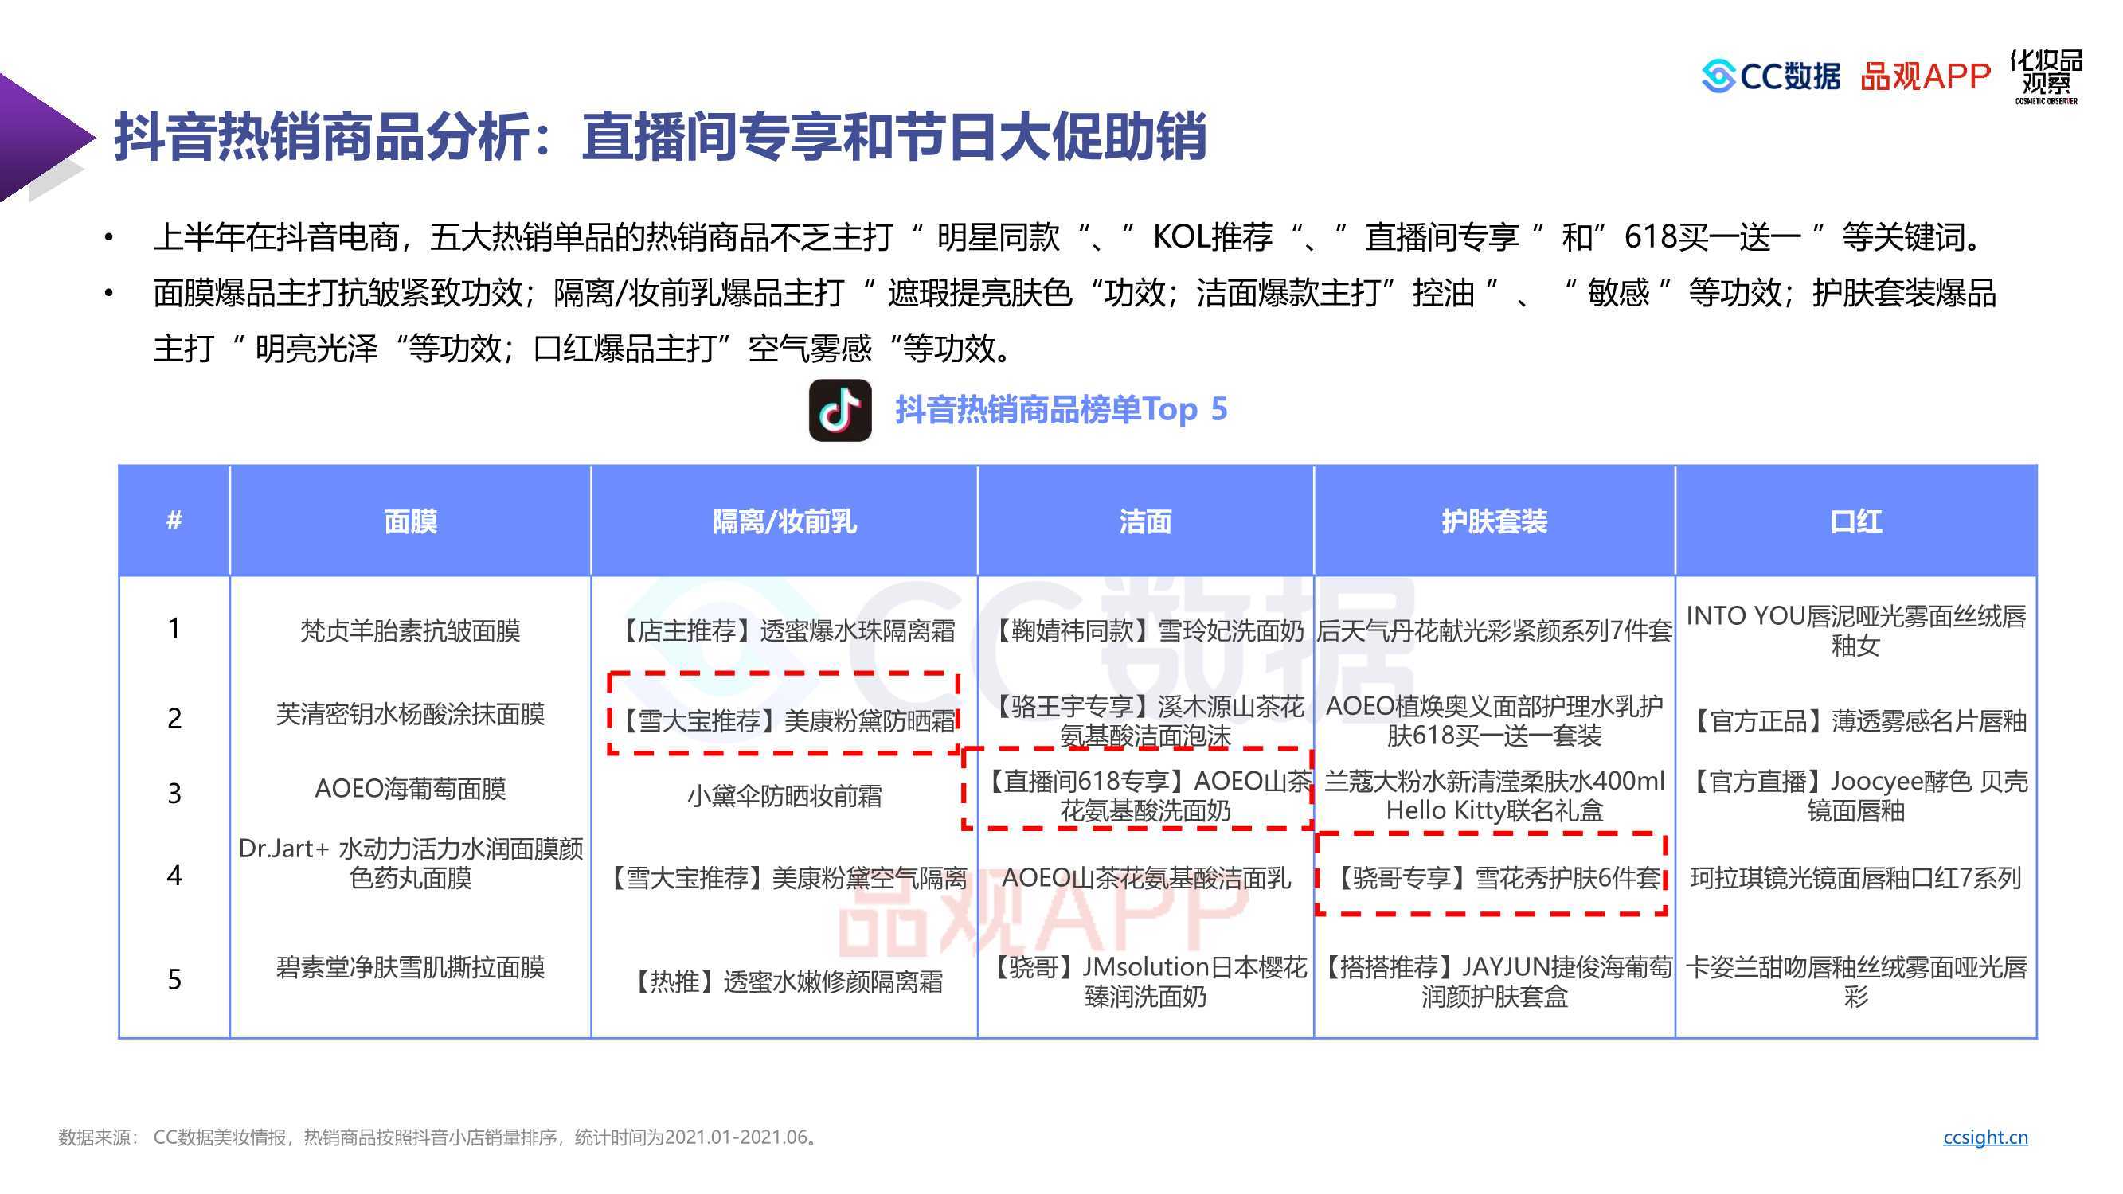
Task: Click the 抖音热销商品榜单Top 5 heading
Action: 1061,409
